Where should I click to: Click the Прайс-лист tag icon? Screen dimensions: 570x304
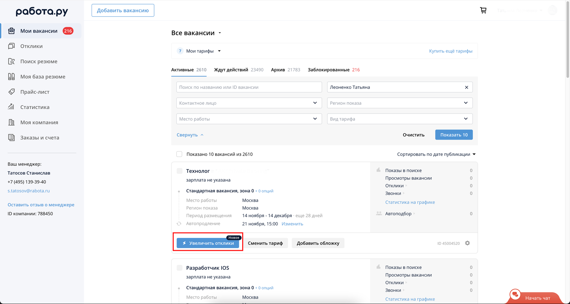[x=11, y=92]
